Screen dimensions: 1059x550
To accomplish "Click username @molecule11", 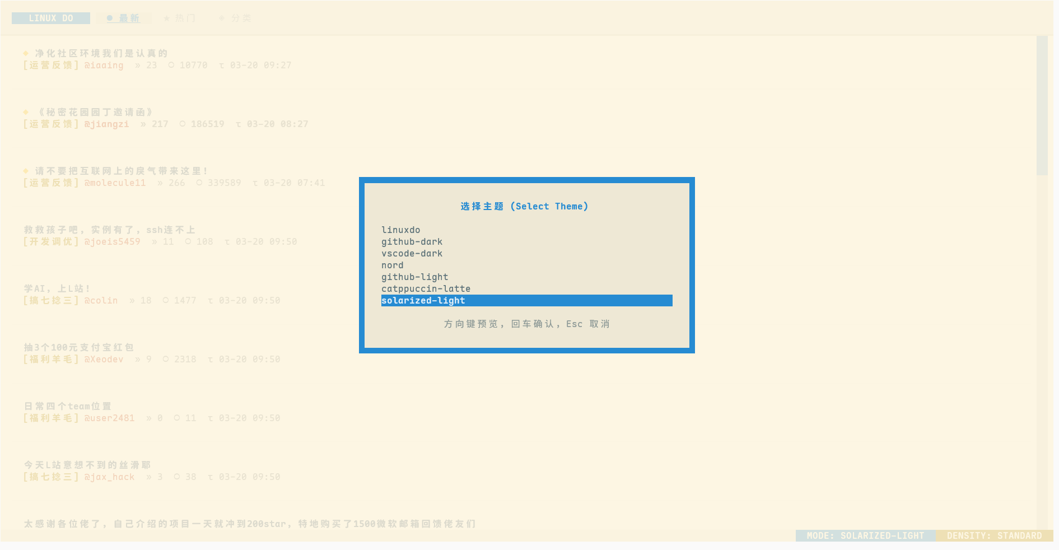I will point(115,183).
